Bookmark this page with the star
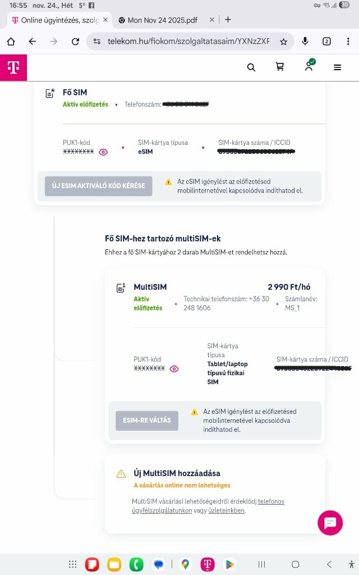 pos(284,42)
